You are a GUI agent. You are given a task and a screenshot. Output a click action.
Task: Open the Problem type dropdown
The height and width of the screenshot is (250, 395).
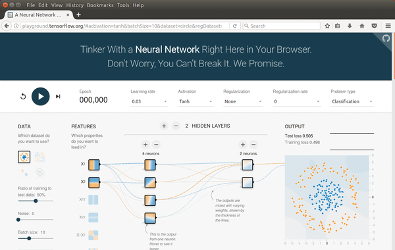pyautogui.click(x=352, y=101)
